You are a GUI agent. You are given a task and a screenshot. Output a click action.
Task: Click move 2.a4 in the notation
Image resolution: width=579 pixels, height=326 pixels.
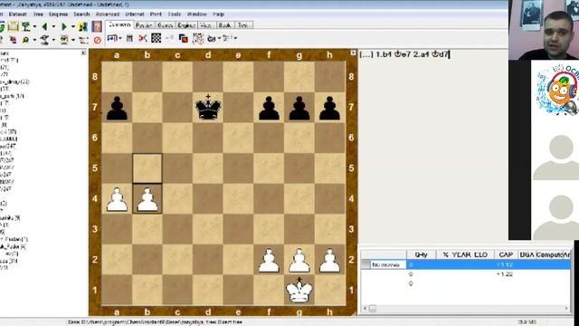(x=422, y=54)
